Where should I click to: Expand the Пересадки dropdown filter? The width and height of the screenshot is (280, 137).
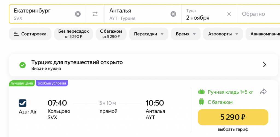click(149, 34)
